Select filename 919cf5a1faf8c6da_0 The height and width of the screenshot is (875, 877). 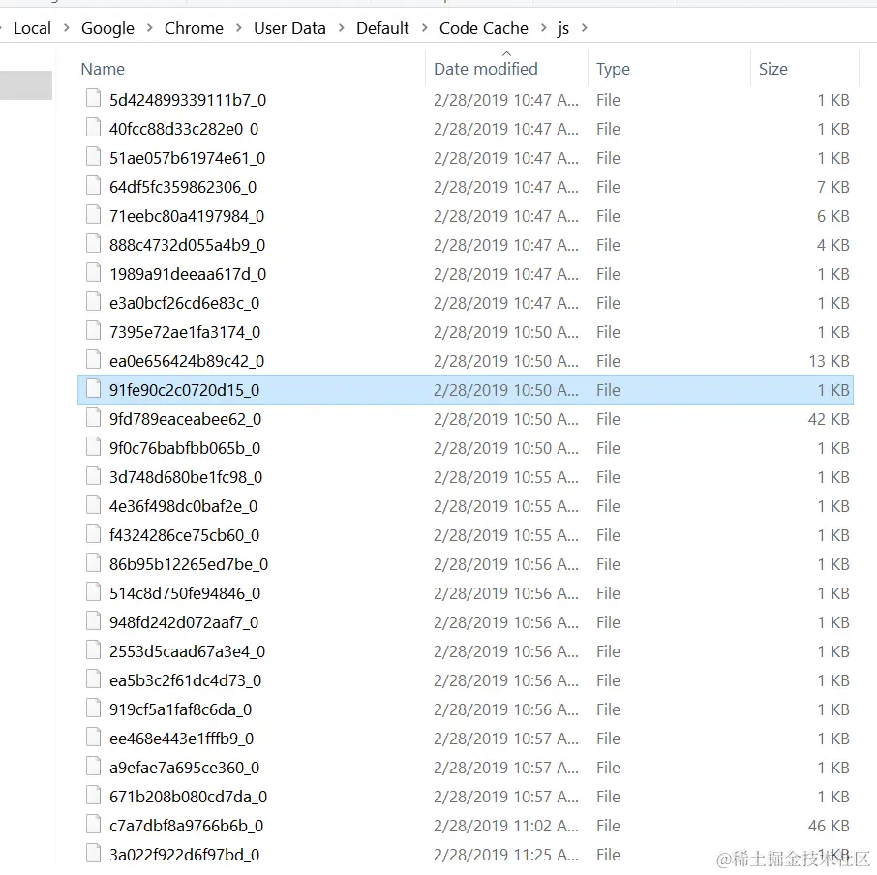tap(181, 709)
